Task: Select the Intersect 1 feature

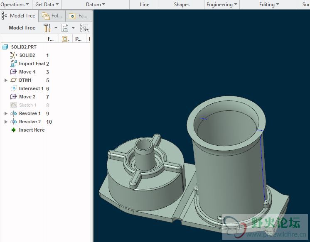Action: point(31,88)
